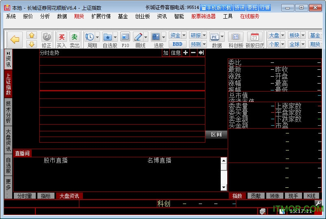Viewport: 326px width, 219px height.
Task: Click the 行情 button in title bar
Action: click(x=265, y=8)
